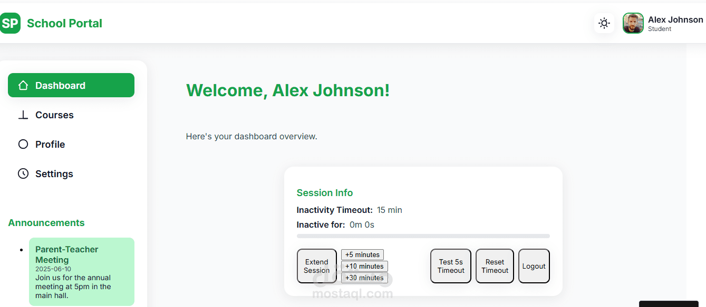This screenshot has width=706, height=307.
Task: Add +5 minutes to session
Action: tap(362, 254)
